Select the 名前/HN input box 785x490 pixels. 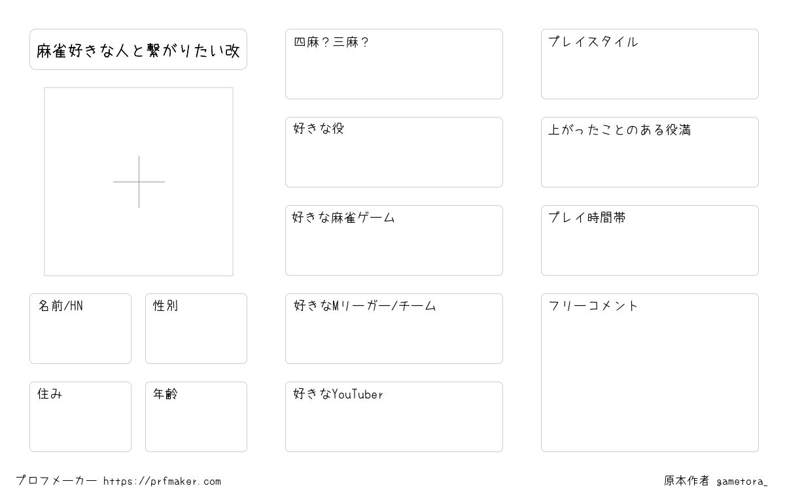(x=80, y=329)
